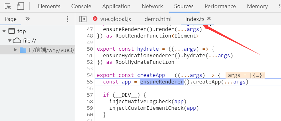Image resolution: width=281 pixels, height=121 pixels.
Task: Collapse the file:// tree node
Action: click(10, 41)
